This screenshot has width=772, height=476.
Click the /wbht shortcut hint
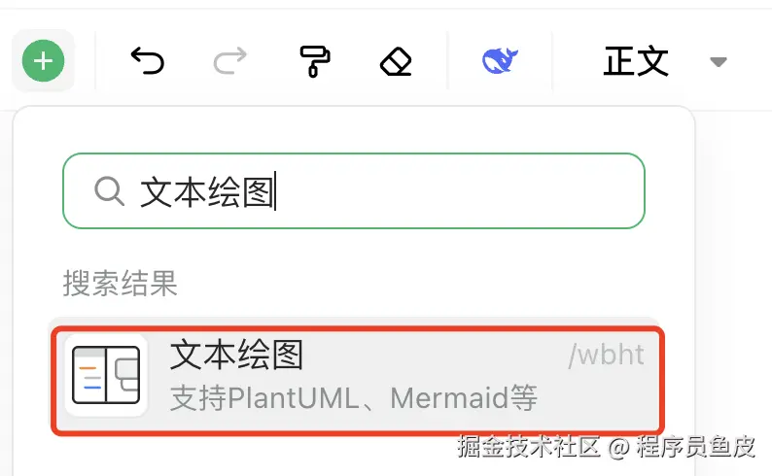click(x=606, y=355)
